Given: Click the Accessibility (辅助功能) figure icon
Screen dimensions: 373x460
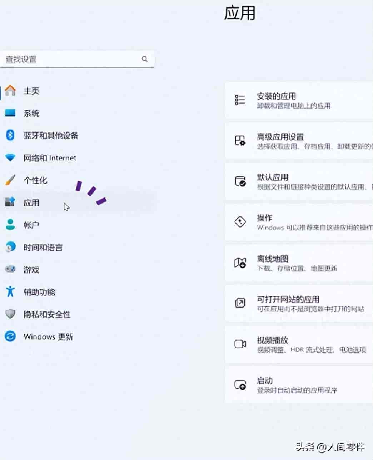Looking at the screenshot, I should [x=10, y=291].
